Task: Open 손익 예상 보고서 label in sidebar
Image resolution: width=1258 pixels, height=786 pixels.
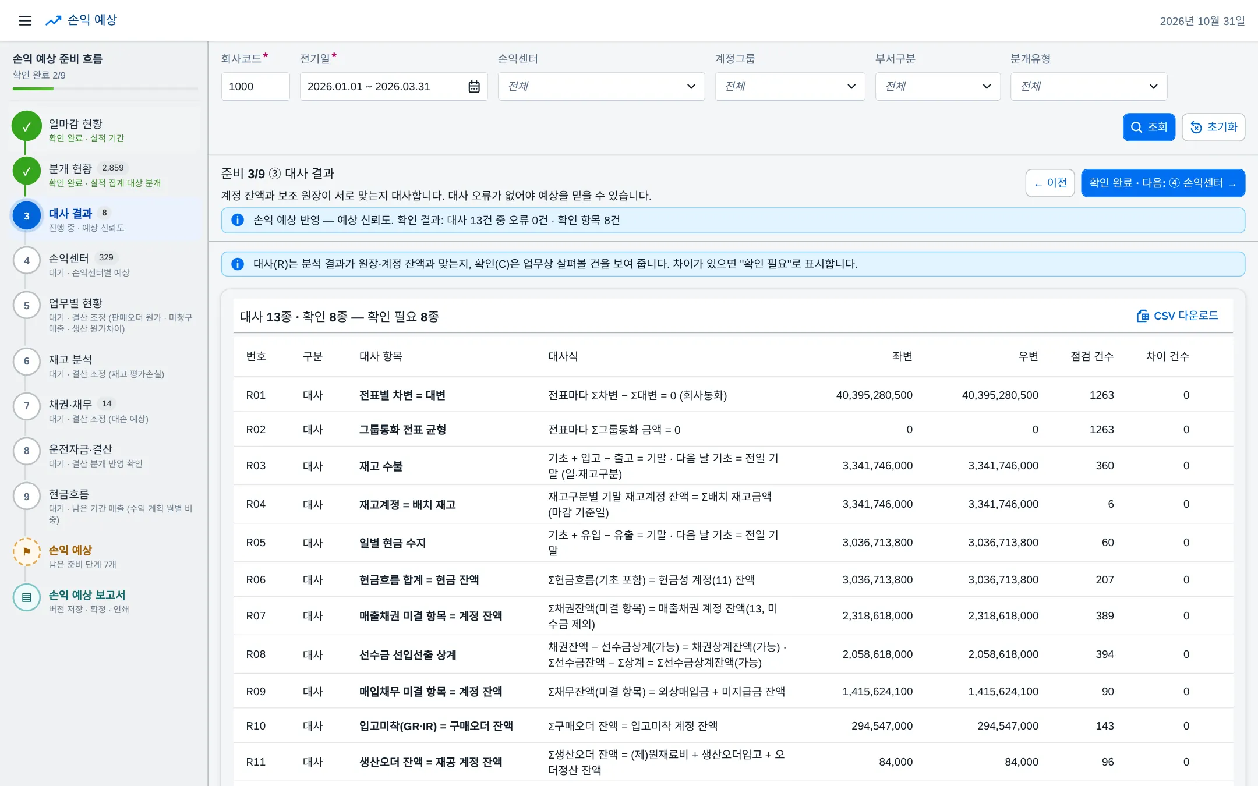Action: [87, 595]
